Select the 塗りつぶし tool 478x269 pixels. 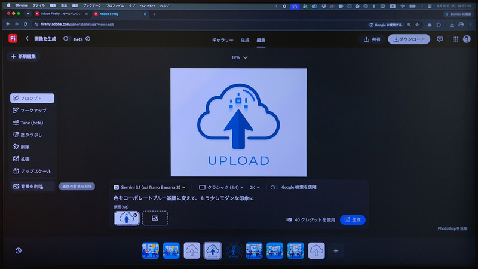click(32, 135)
